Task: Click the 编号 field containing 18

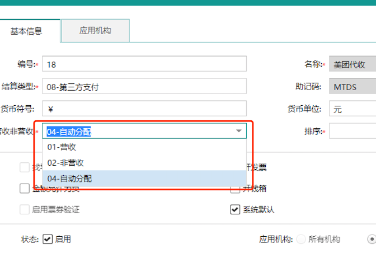Action: (x=144, y=64)
